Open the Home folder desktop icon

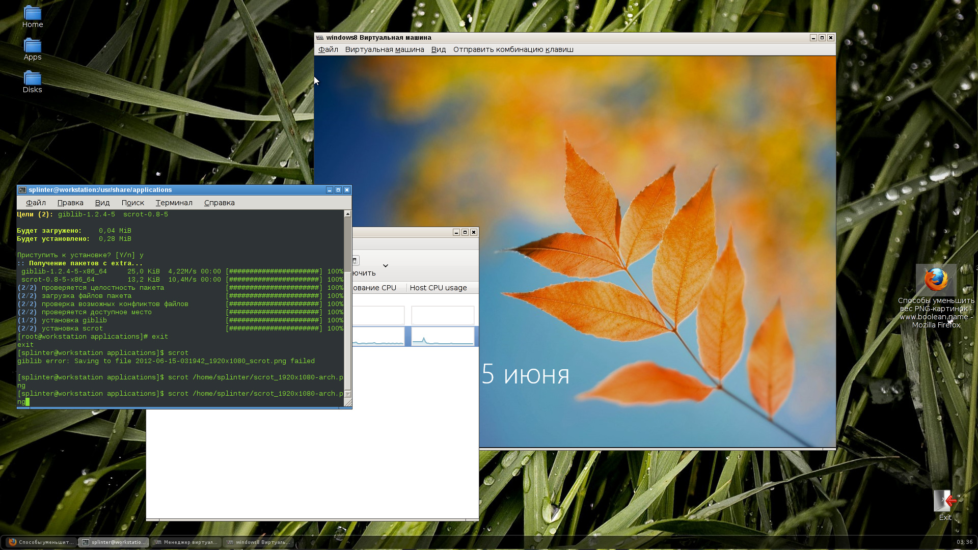[x=32, y=14]
